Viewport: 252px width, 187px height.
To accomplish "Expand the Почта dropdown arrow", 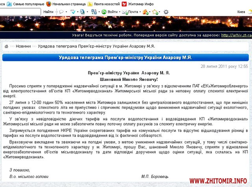I will tap(141, 12).
